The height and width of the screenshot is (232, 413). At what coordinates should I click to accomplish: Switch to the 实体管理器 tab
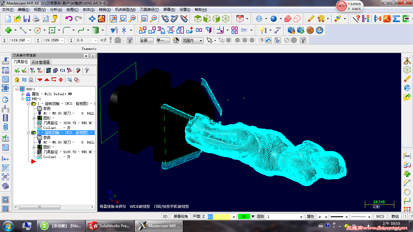pyautogui.click(x=41, y=62)
